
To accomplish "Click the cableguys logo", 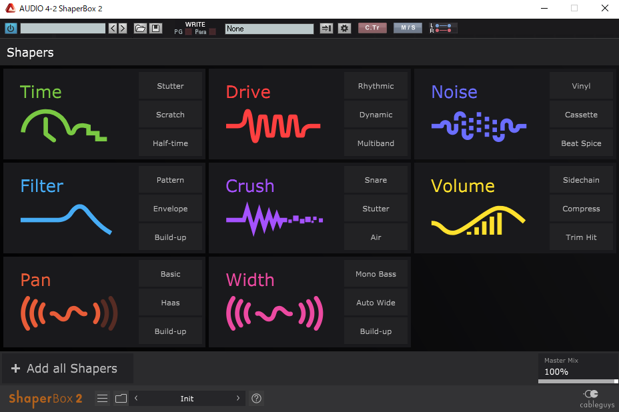I will tap(597, 399).
